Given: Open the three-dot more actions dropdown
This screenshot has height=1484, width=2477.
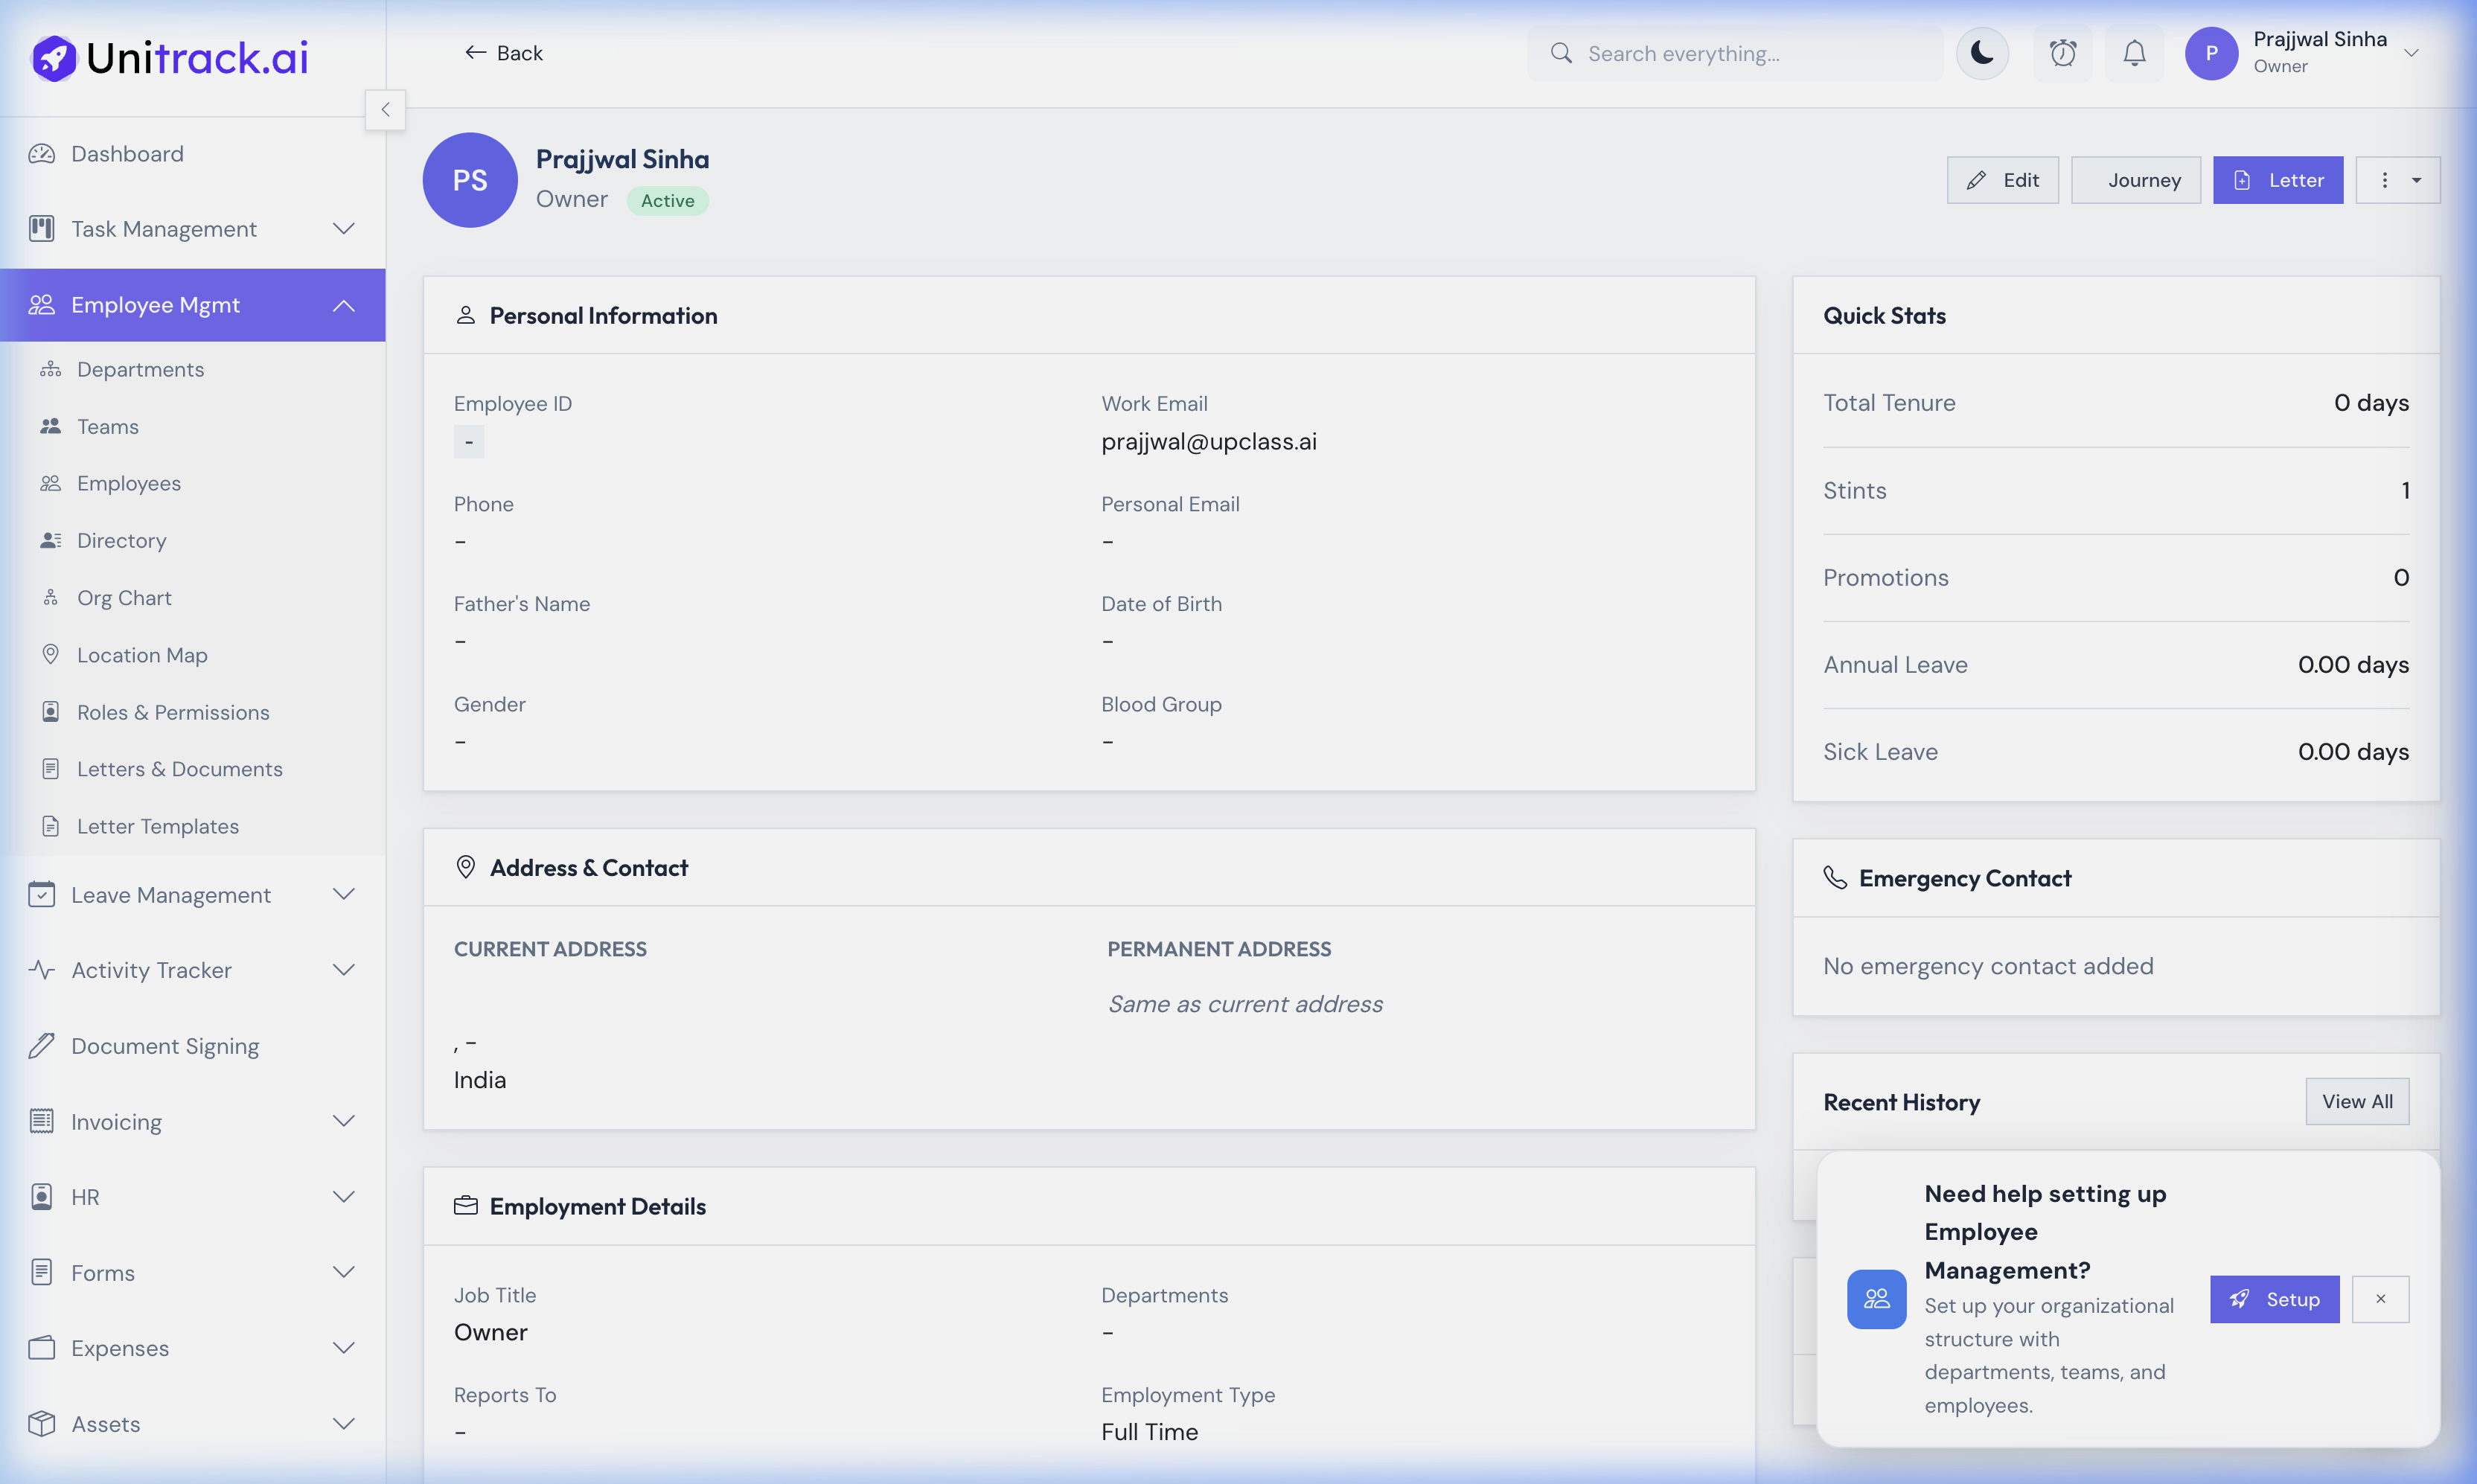Looking at the screenshot, I should coord(2397,180).
